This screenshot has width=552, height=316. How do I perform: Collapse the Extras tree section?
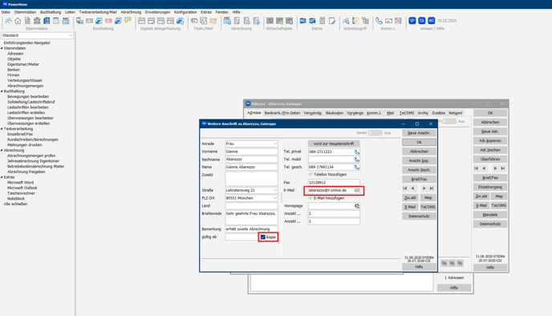(x=2, y=177)
